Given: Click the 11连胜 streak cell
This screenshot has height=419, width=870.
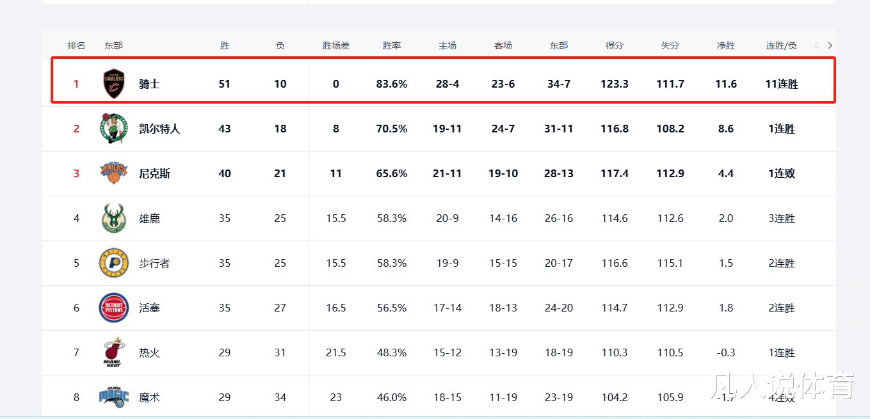Looking at the screenshot, I should (x=781, y=84).
